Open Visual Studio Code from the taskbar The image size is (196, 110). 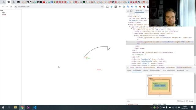pyautogui.click(x=35, y=107)
